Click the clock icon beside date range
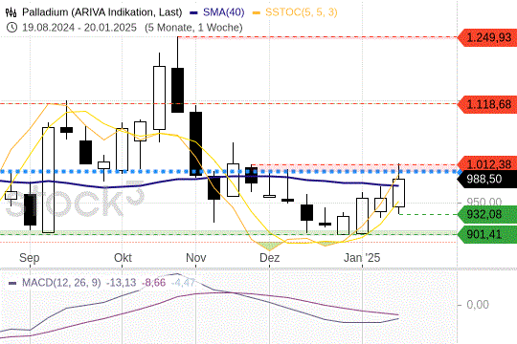The height and width of the screenshot is (344, 517). [x=11, y=28]
